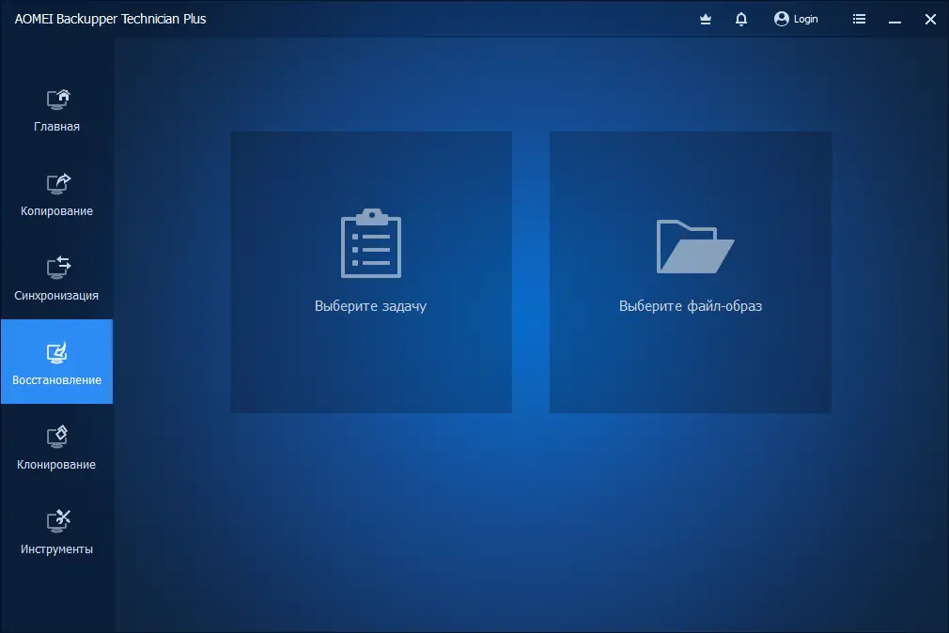Click the clipboard icon in the task tile
This screenshot has height=633, width=949.
(370, 242)
